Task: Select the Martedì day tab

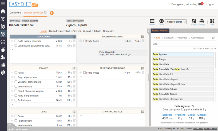Action: click(x=53, y=31)
